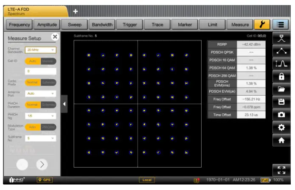Open the folder load icon
The width and height of the screenshot is (295, 190).
point(281,89)
